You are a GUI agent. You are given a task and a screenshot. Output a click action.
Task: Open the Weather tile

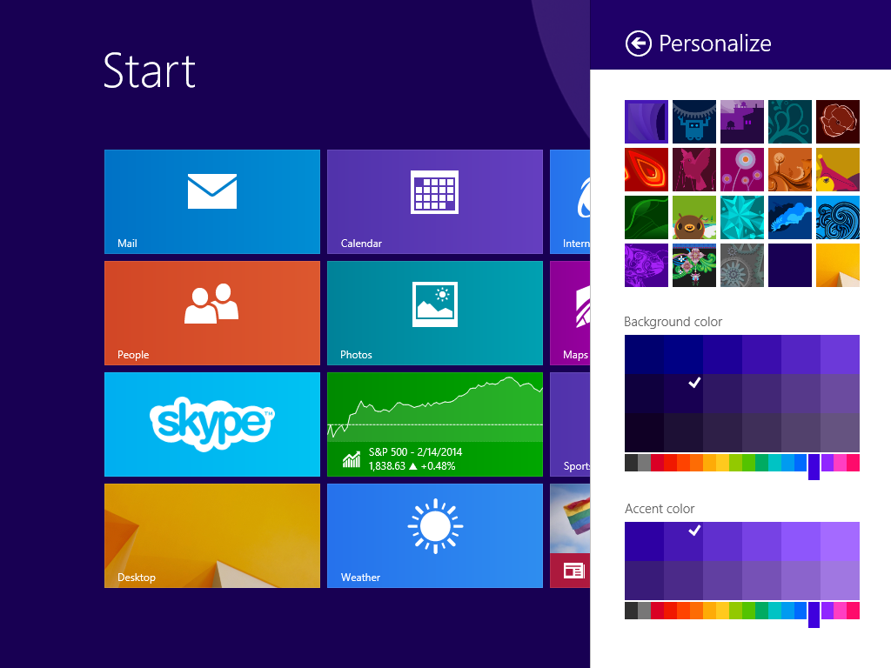(x=435, y=536)
